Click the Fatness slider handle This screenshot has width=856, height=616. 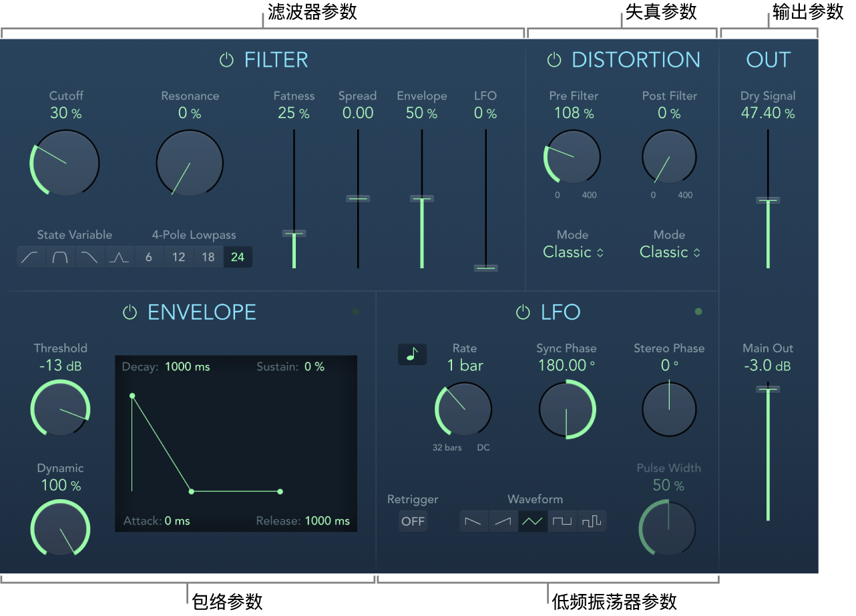coord(294,233)
